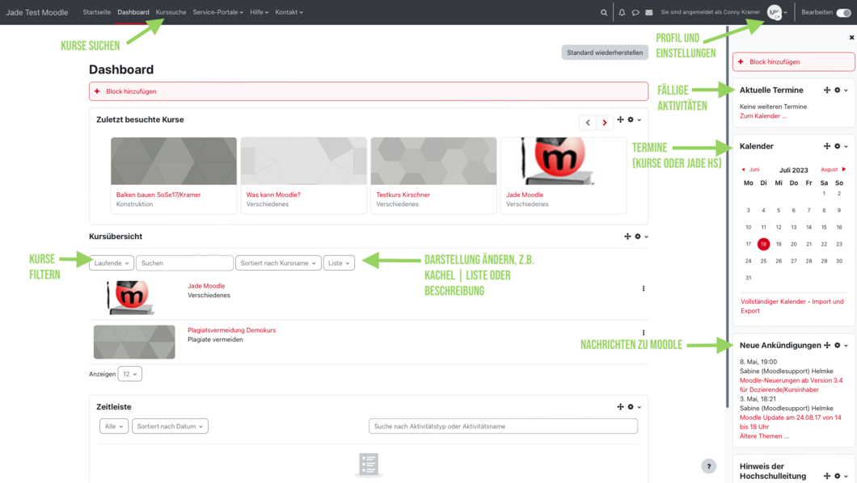Open Moodle Update am 24.08.17 announcement
857x483 pixels.
(791, 422)
